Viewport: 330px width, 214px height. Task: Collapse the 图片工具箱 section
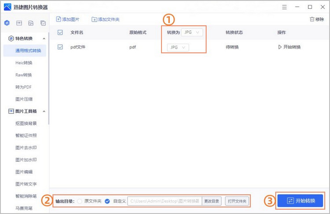[x=44, y=111]
